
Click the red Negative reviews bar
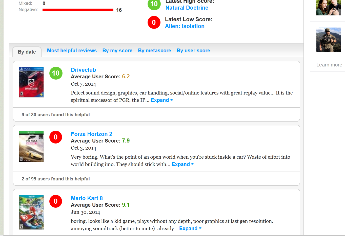[x=78, y=10]
